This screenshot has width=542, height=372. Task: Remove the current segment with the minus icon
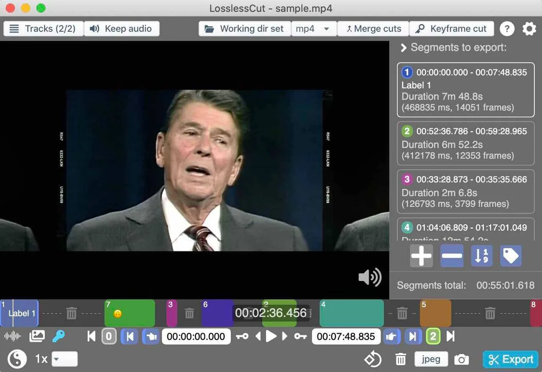click(452, 256)
